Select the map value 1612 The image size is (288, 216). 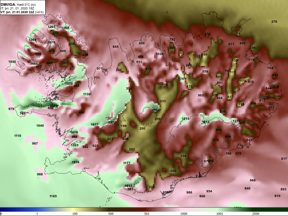tap(206, 122)
